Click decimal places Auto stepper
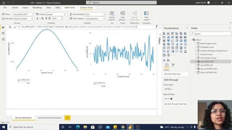The width and height of the screenshot is (232, 130). [57, 18]
